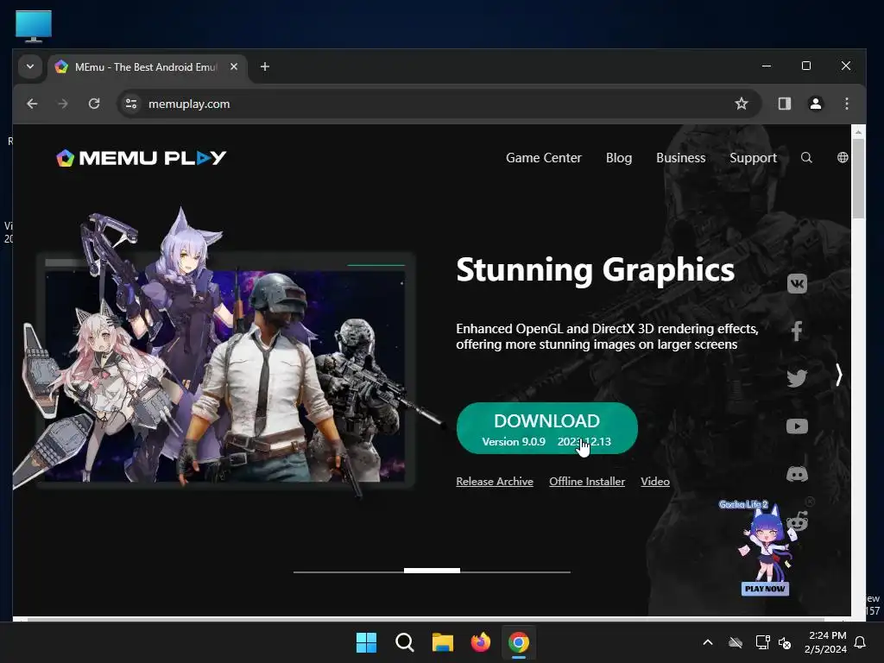Open Windows taskbar search
The image size is (884, 663).
click(x=404, y=642)
